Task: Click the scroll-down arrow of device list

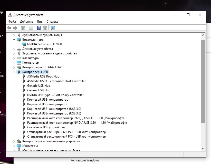Action: coord(203,149)
